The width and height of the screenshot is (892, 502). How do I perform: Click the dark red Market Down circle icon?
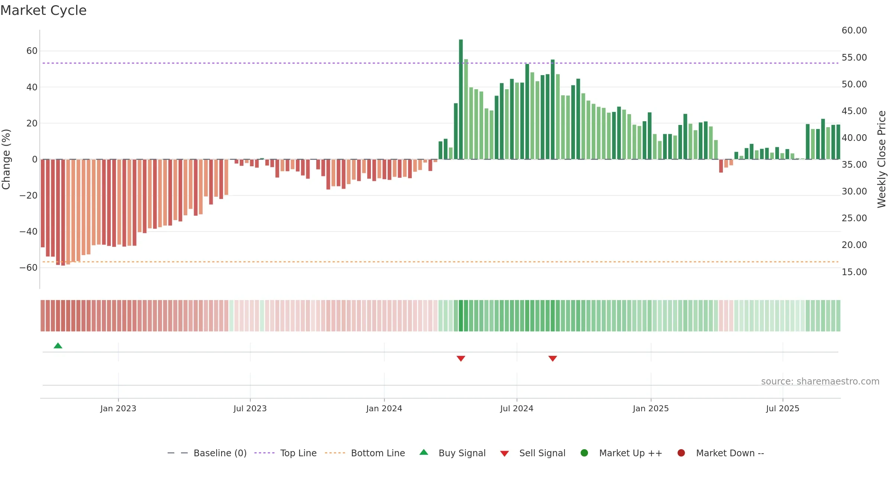681,453
